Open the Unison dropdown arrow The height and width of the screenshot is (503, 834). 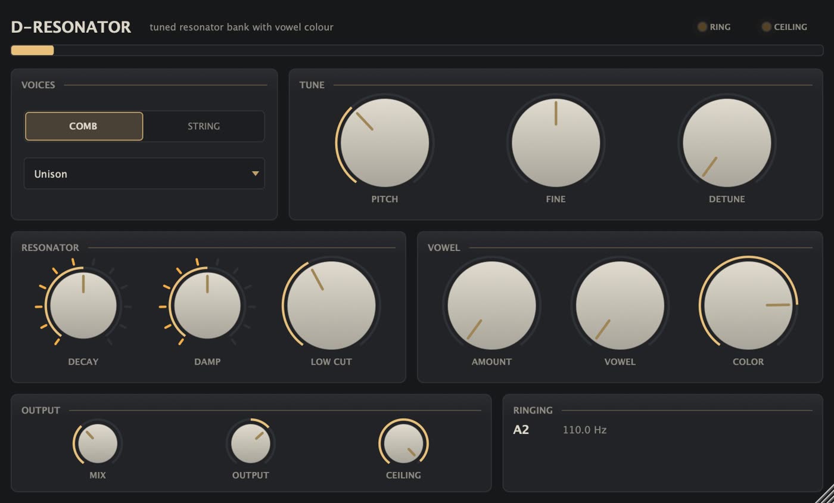[255, 173]
